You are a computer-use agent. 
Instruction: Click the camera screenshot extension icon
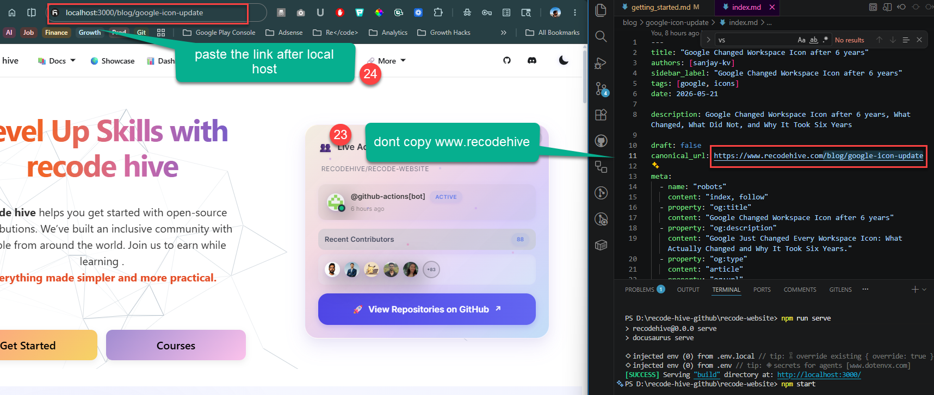coord(301,12)
